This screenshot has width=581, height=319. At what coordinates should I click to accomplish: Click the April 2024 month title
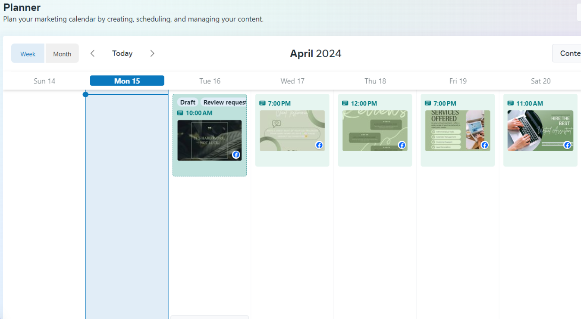click(316, 53)
